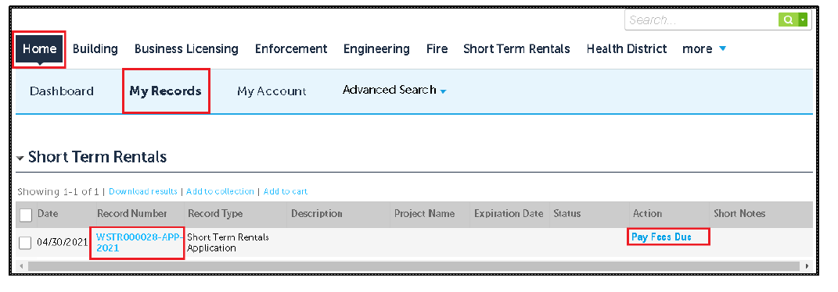The width and height of the screenshot is (838, 292).
Task: Click the Download results link
Action: pyautogui.click(x=143, y=191)
